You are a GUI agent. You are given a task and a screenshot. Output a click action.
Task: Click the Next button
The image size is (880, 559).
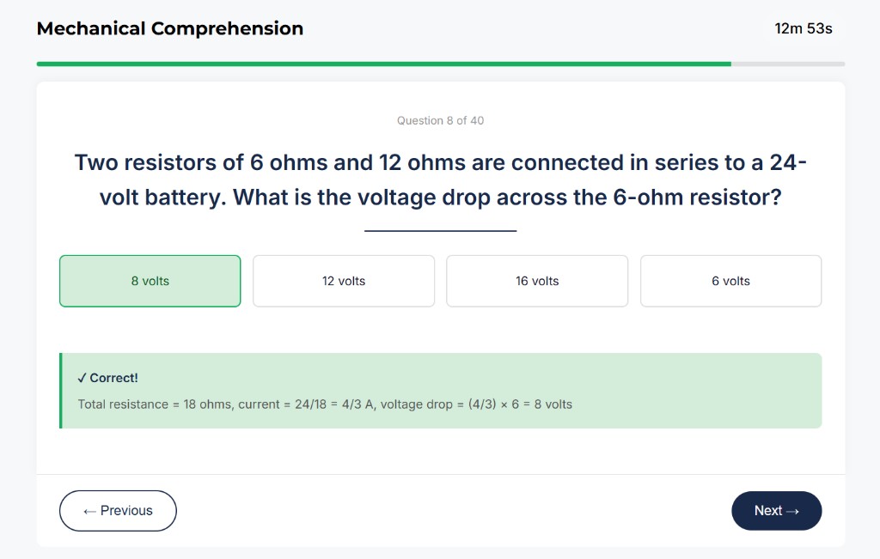click(776, 510)
